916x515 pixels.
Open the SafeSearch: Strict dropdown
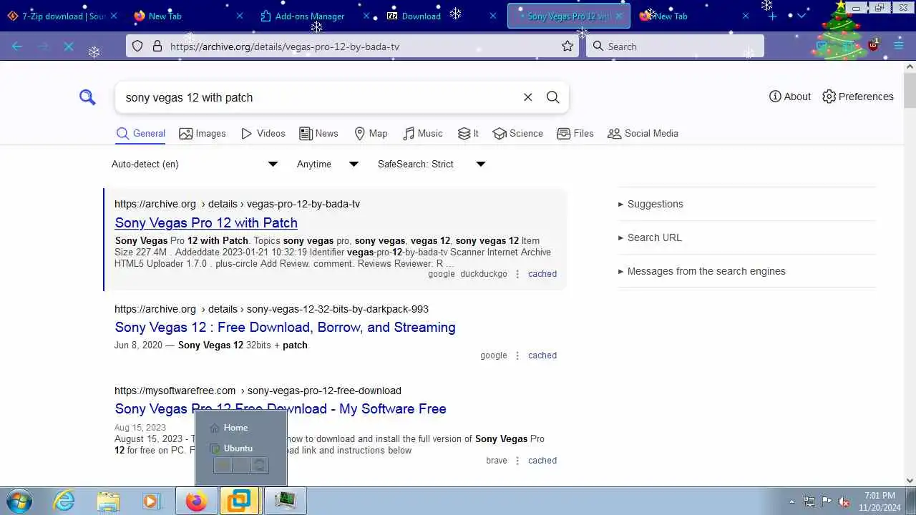pyautogui.click(x=432, y=164)
